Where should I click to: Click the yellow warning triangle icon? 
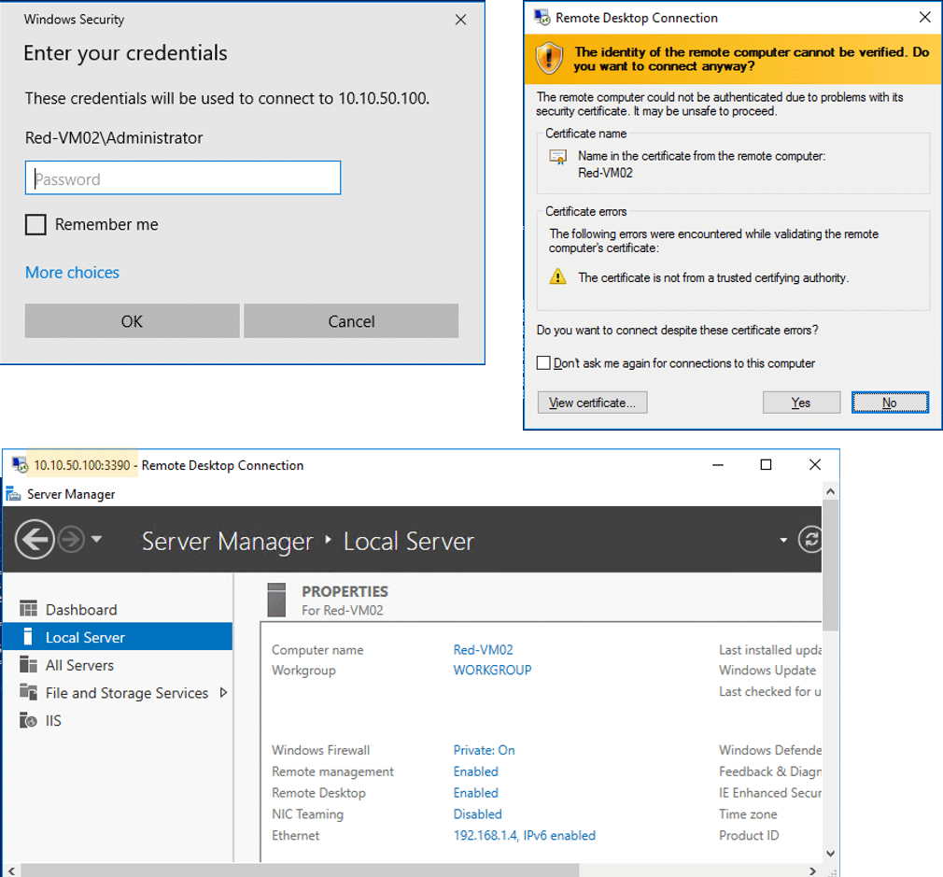[557, 276]
